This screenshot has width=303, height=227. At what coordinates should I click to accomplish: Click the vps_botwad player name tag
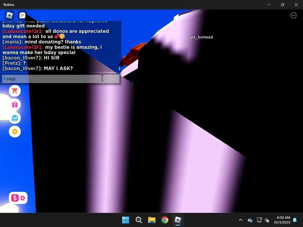click(201, 37)
